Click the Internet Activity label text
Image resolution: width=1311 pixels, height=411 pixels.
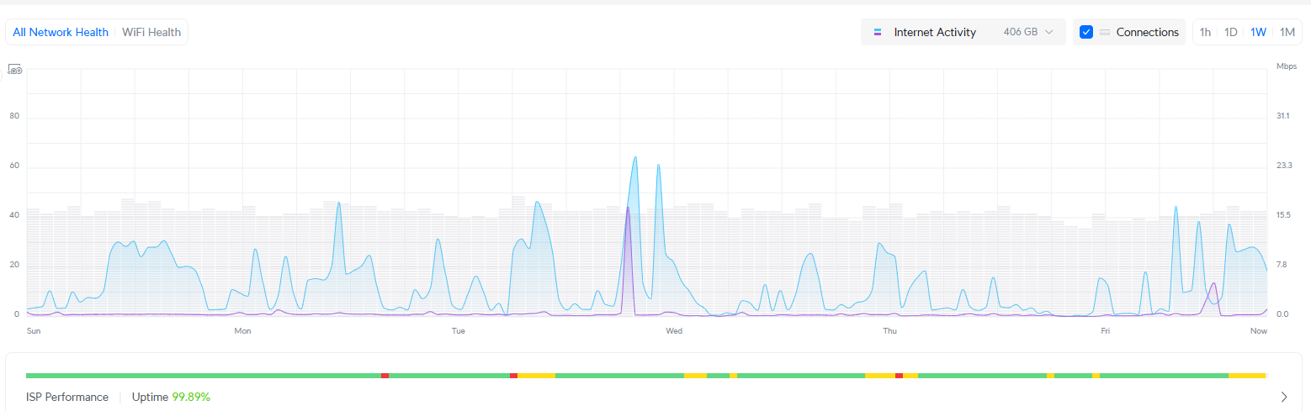pos(935,32)
